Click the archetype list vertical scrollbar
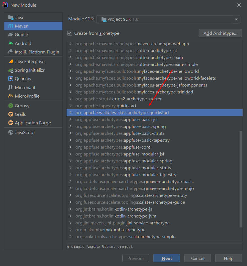 (x=241, y=179)
